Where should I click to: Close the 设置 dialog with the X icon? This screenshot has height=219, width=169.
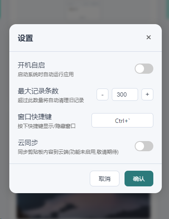149,37
